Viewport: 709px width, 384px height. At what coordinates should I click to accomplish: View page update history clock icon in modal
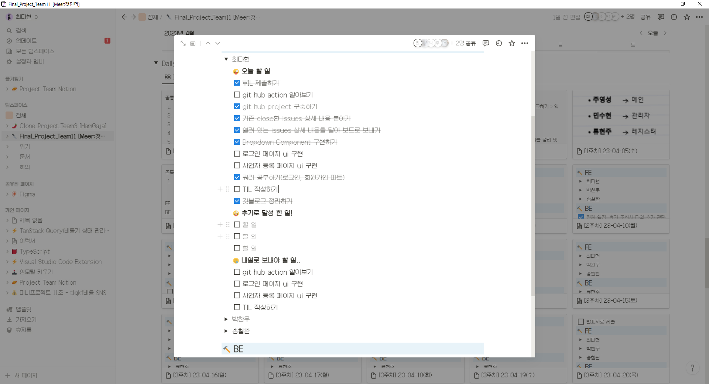[x=499, y=43]
